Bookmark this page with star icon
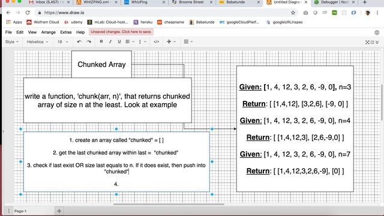The image size is (384, 216). 293,13
